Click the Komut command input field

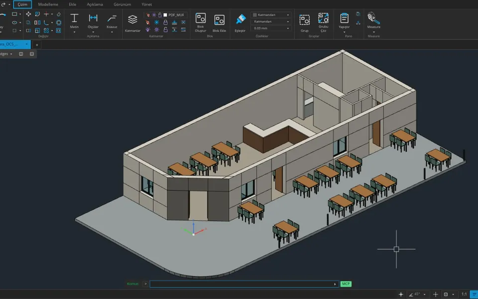tap(244, 284)
